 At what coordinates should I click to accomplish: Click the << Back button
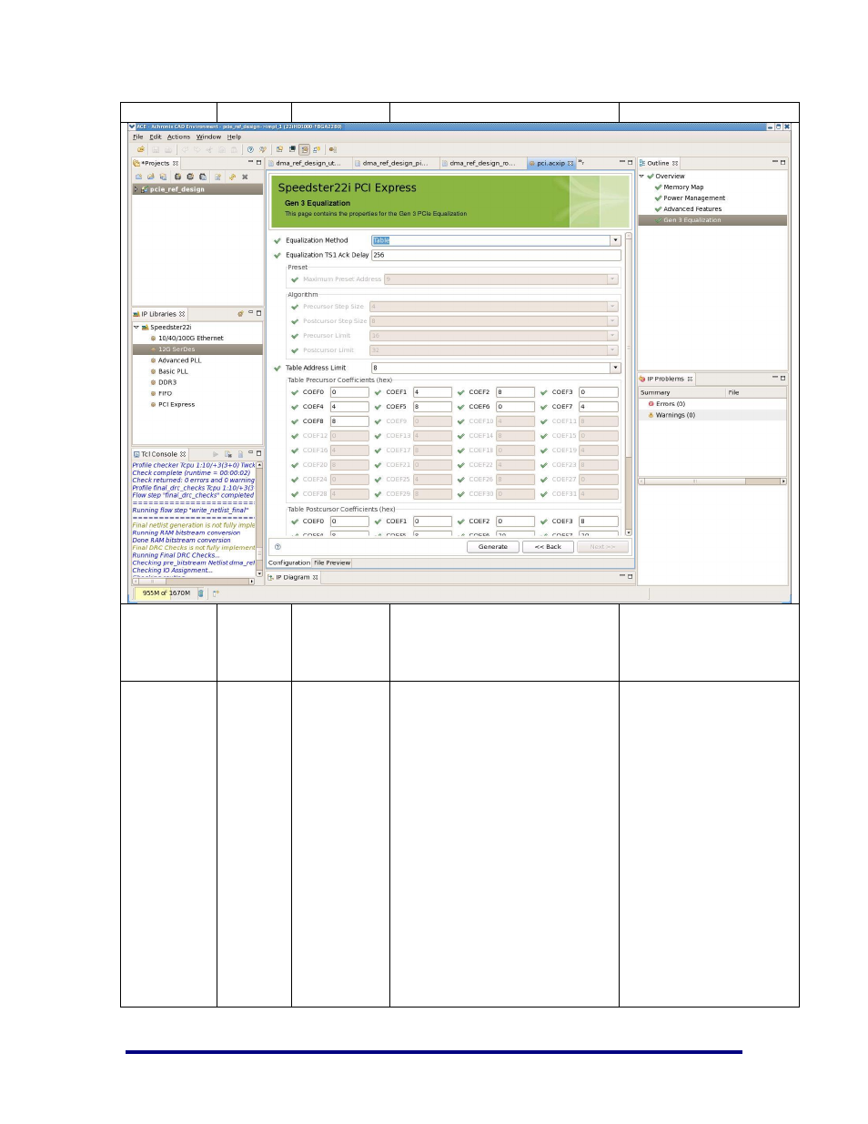[x=548, y=547]
